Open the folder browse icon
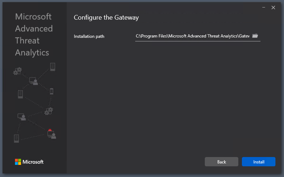The width and height of the screenshot is (284, 177). [255, 36]
